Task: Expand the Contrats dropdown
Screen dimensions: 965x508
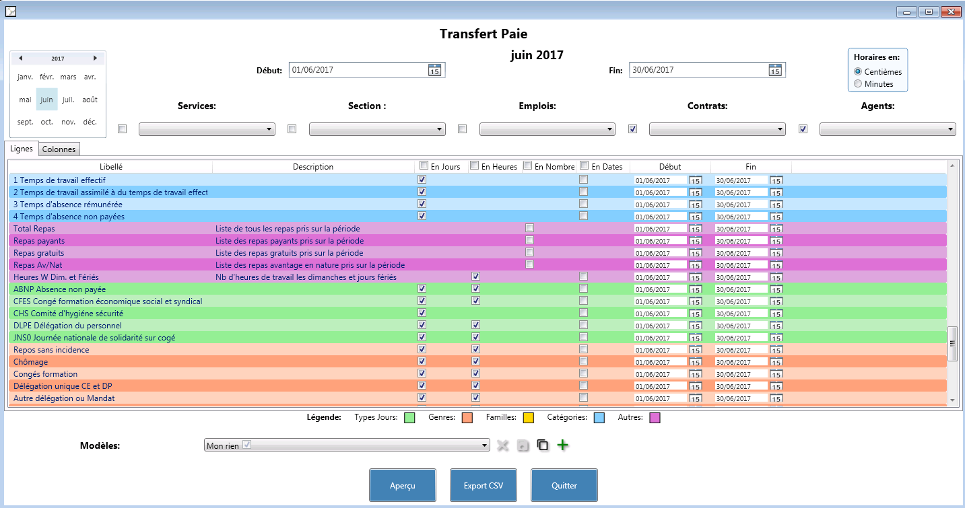Action: (x=717, y=129)
